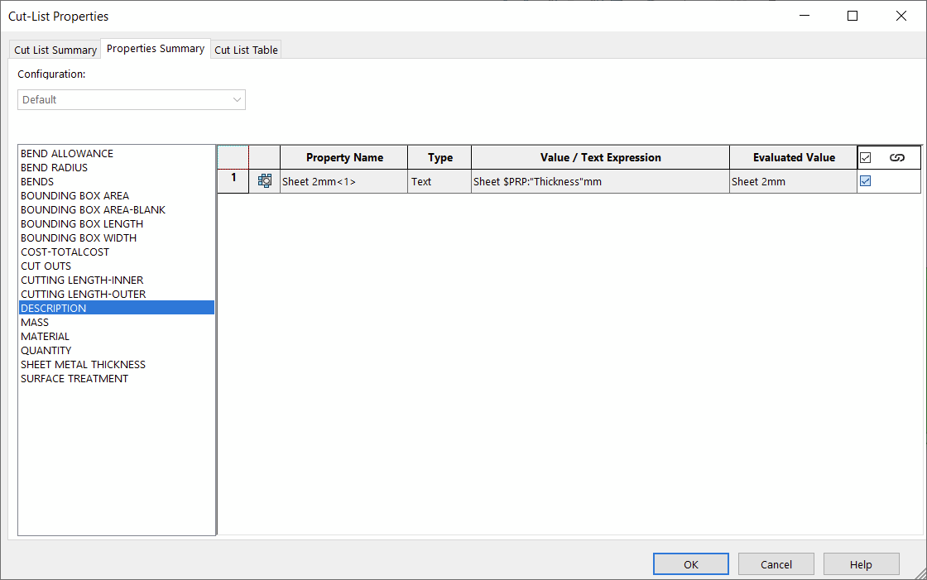Click the Property Name column header
This screenshot has width=927, height=580.
point(343,157)
